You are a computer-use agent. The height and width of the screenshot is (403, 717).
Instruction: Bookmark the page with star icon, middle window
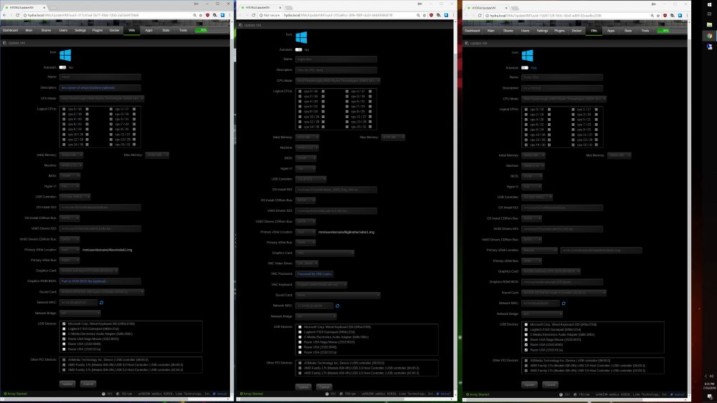coord(424,15)
